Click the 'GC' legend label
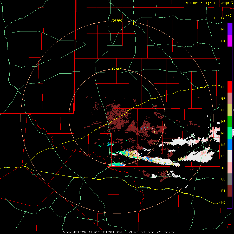Screen dimensions: 234x234 tap(223, 179)
